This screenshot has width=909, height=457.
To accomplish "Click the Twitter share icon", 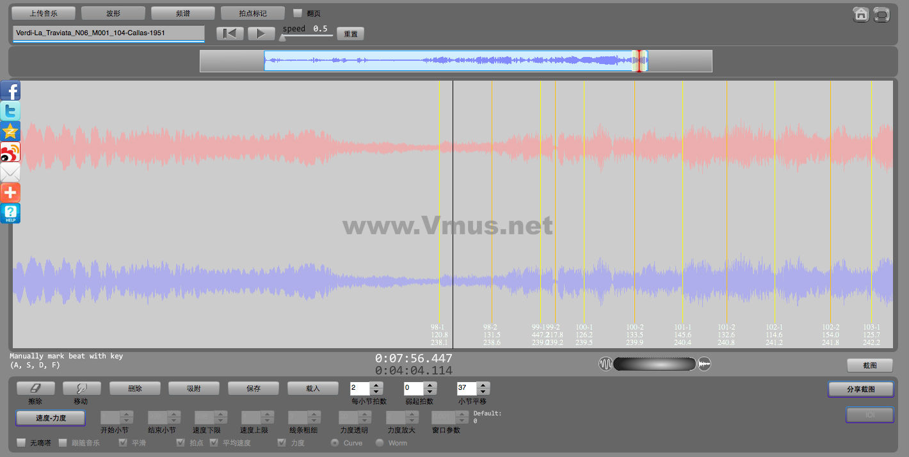I will pyautogui.click(x=11, y=111).
